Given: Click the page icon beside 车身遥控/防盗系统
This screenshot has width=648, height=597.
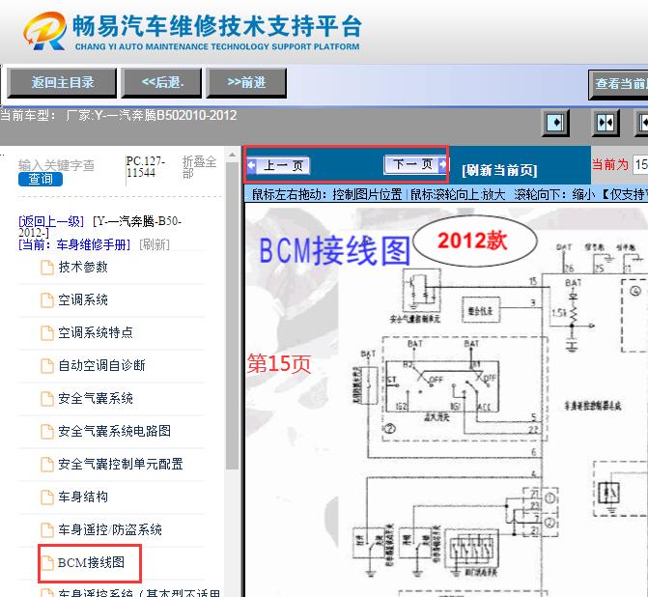Looking at the screenshot, I should pyautogui.click(x=47, y=530).
